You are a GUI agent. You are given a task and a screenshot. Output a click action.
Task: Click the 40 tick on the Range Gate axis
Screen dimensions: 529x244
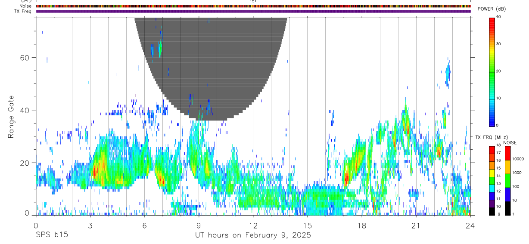pos(25,110)
